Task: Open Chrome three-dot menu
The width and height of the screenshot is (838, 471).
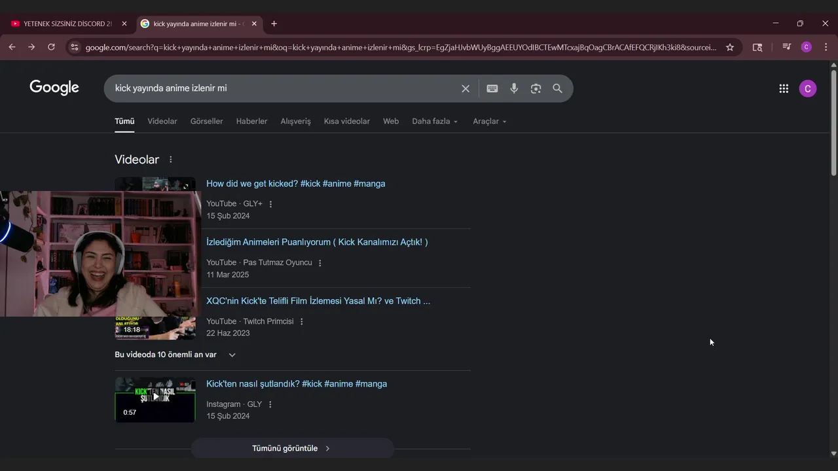Action: pyautogui.click(x=826, y=47)
